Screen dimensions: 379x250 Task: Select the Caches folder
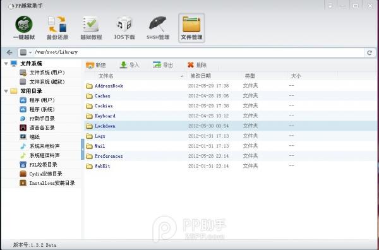pyautogui.click(x=102, y=96)
